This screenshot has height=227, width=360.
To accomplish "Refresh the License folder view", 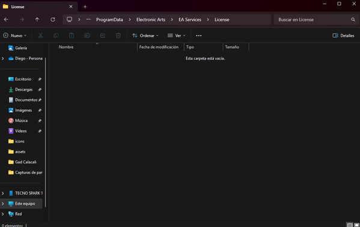I will (53, 19).
